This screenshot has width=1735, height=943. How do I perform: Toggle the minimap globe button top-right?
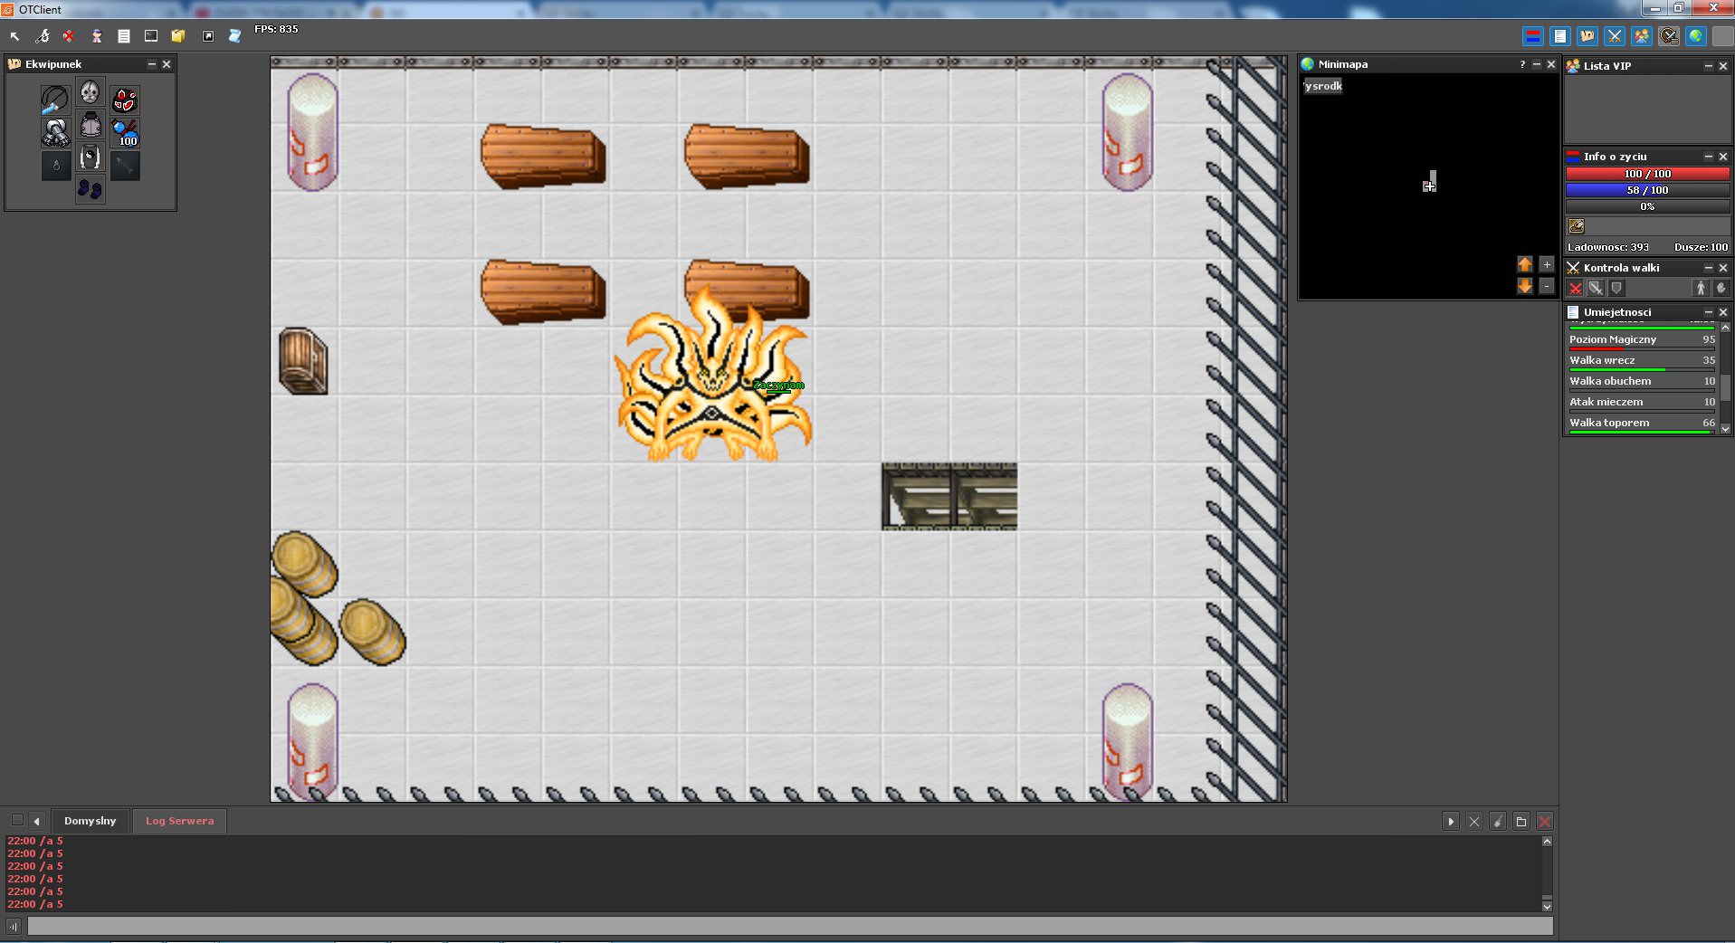pyautogui.click(x=1695, y=36)
